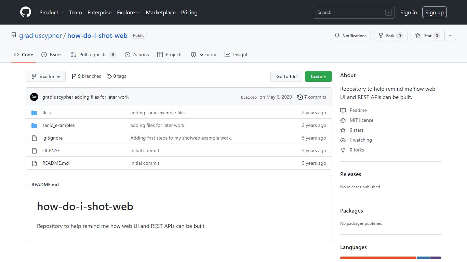
Task: Click the orange segment of Languages bar
Action: point(378,258)
